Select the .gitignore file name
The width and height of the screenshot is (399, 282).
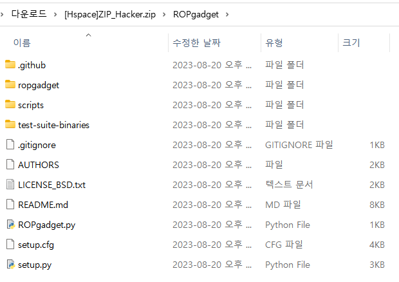[x=37, y=145]
